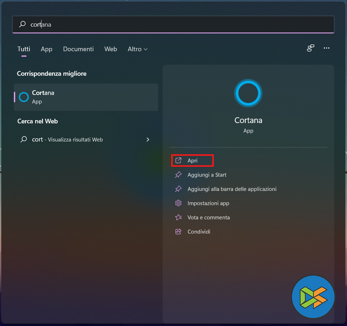Click the Apri open-external icon

pyautogui.click(x=178, y=160)
